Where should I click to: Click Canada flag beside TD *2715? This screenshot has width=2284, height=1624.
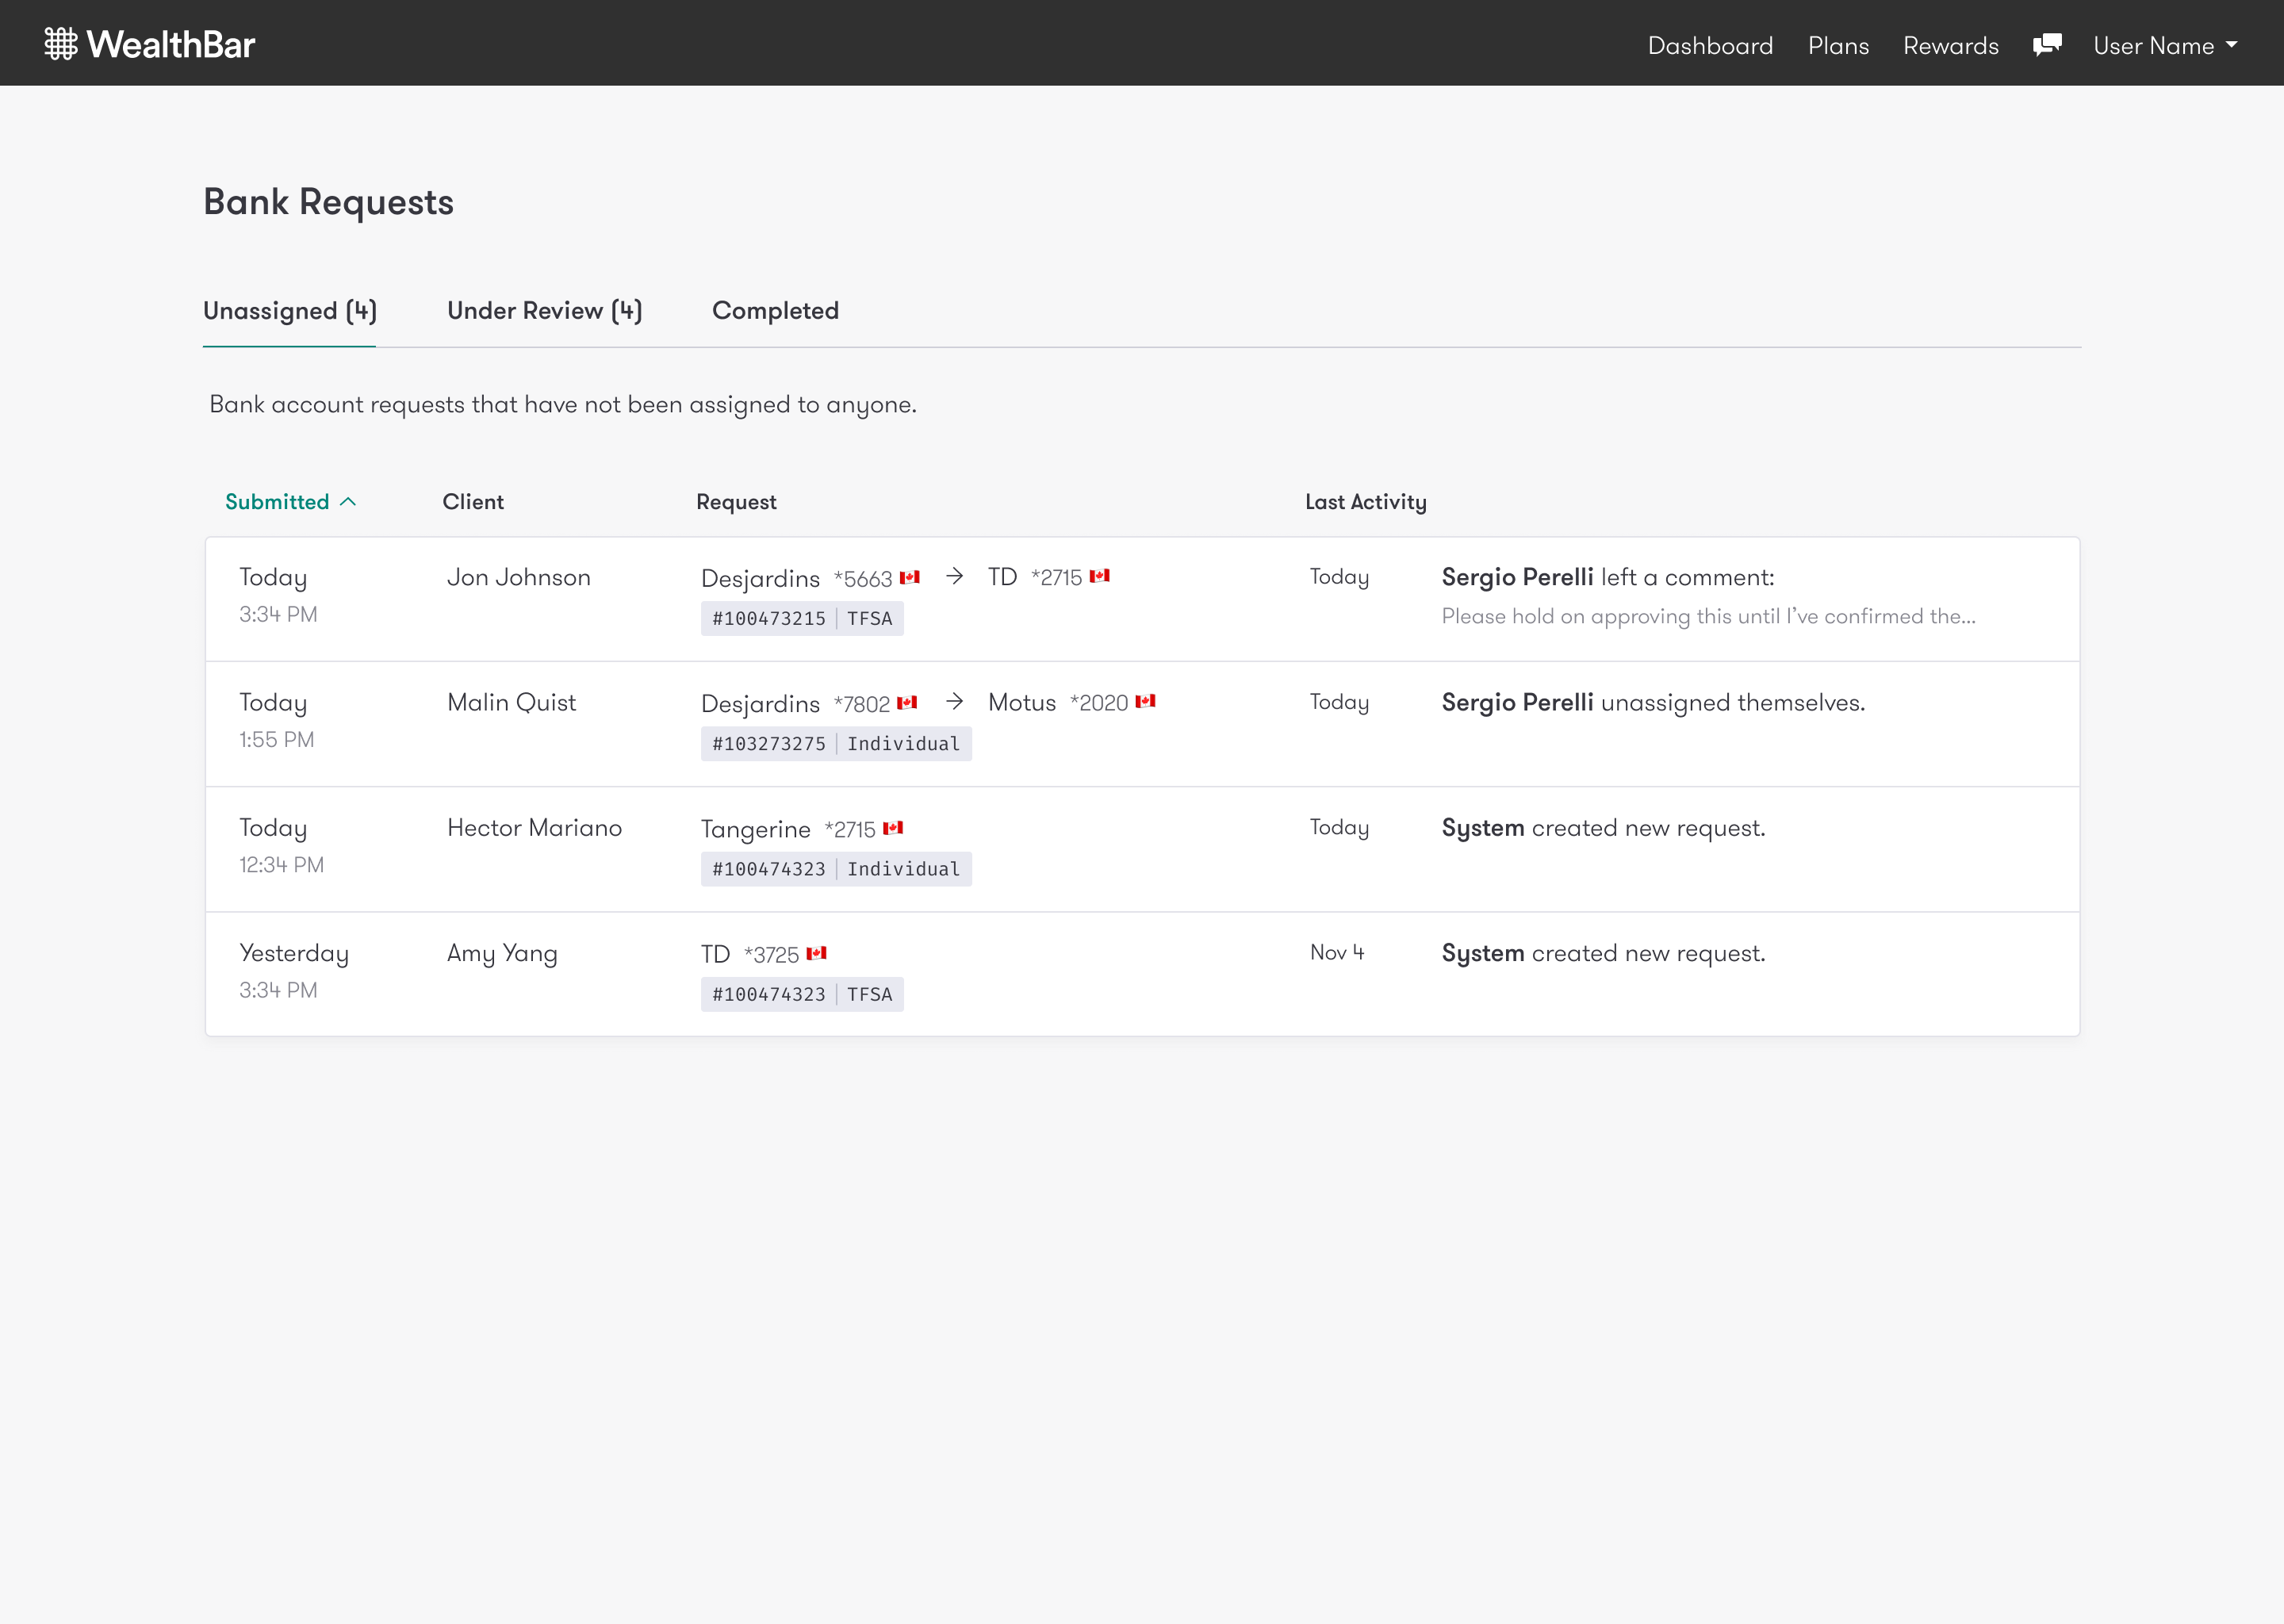[1099, 576]
